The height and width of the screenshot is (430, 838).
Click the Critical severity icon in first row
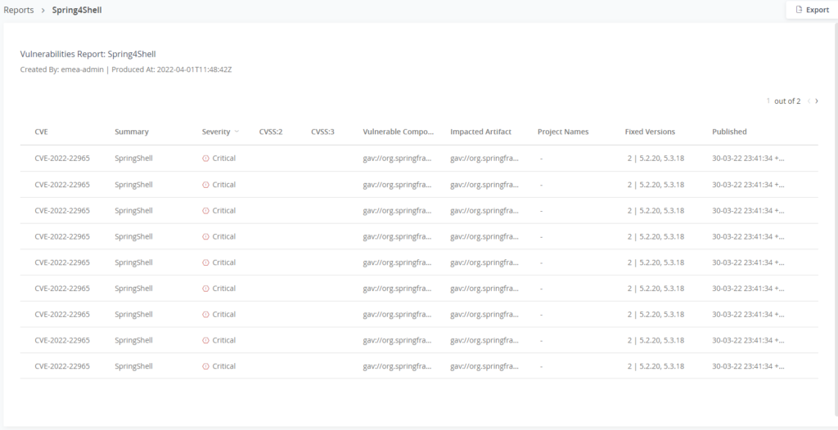[x=205, y=159]
